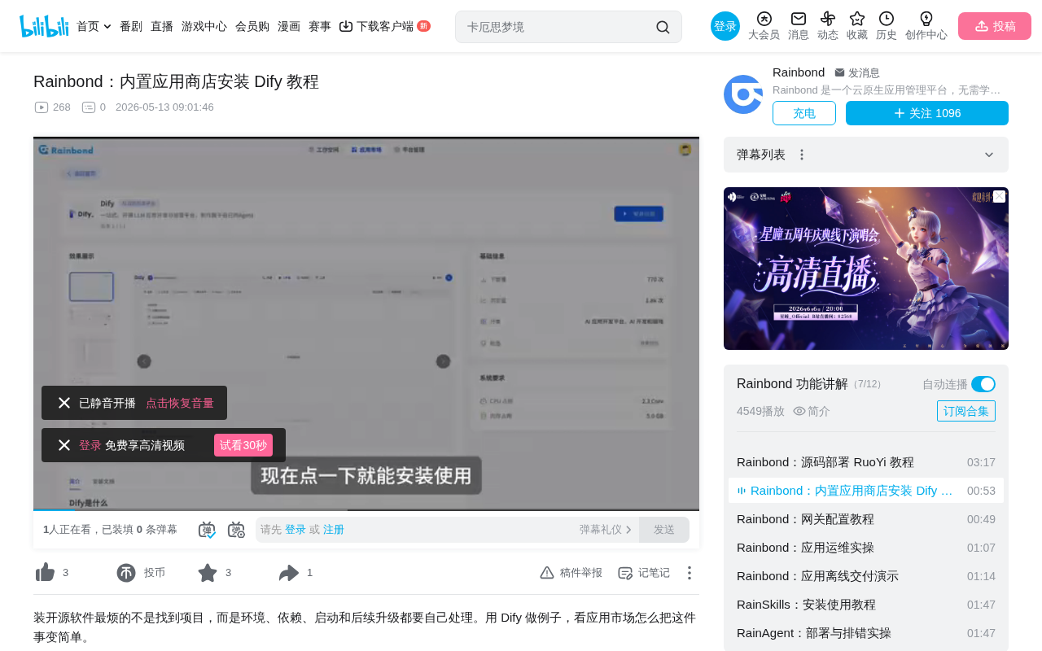Click the Rainbond uploader avatar
Image resolution: width=1042 pixels, height=651 pixels.
743,94
